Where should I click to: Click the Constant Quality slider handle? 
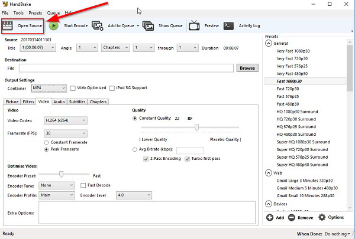[x=197, y=127]
